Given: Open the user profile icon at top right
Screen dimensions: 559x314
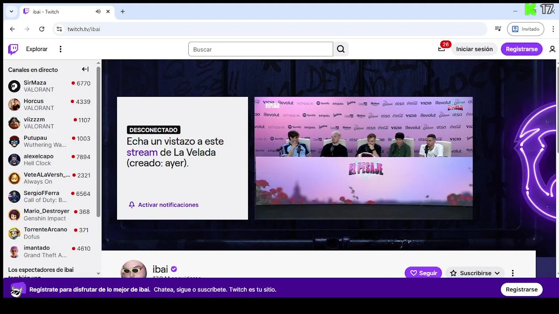Looking at the screenshot, I should [x=552, y=49].
